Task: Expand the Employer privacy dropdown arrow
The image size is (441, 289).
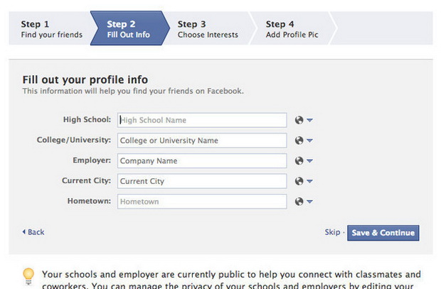Action: click(x=309, y=161)
